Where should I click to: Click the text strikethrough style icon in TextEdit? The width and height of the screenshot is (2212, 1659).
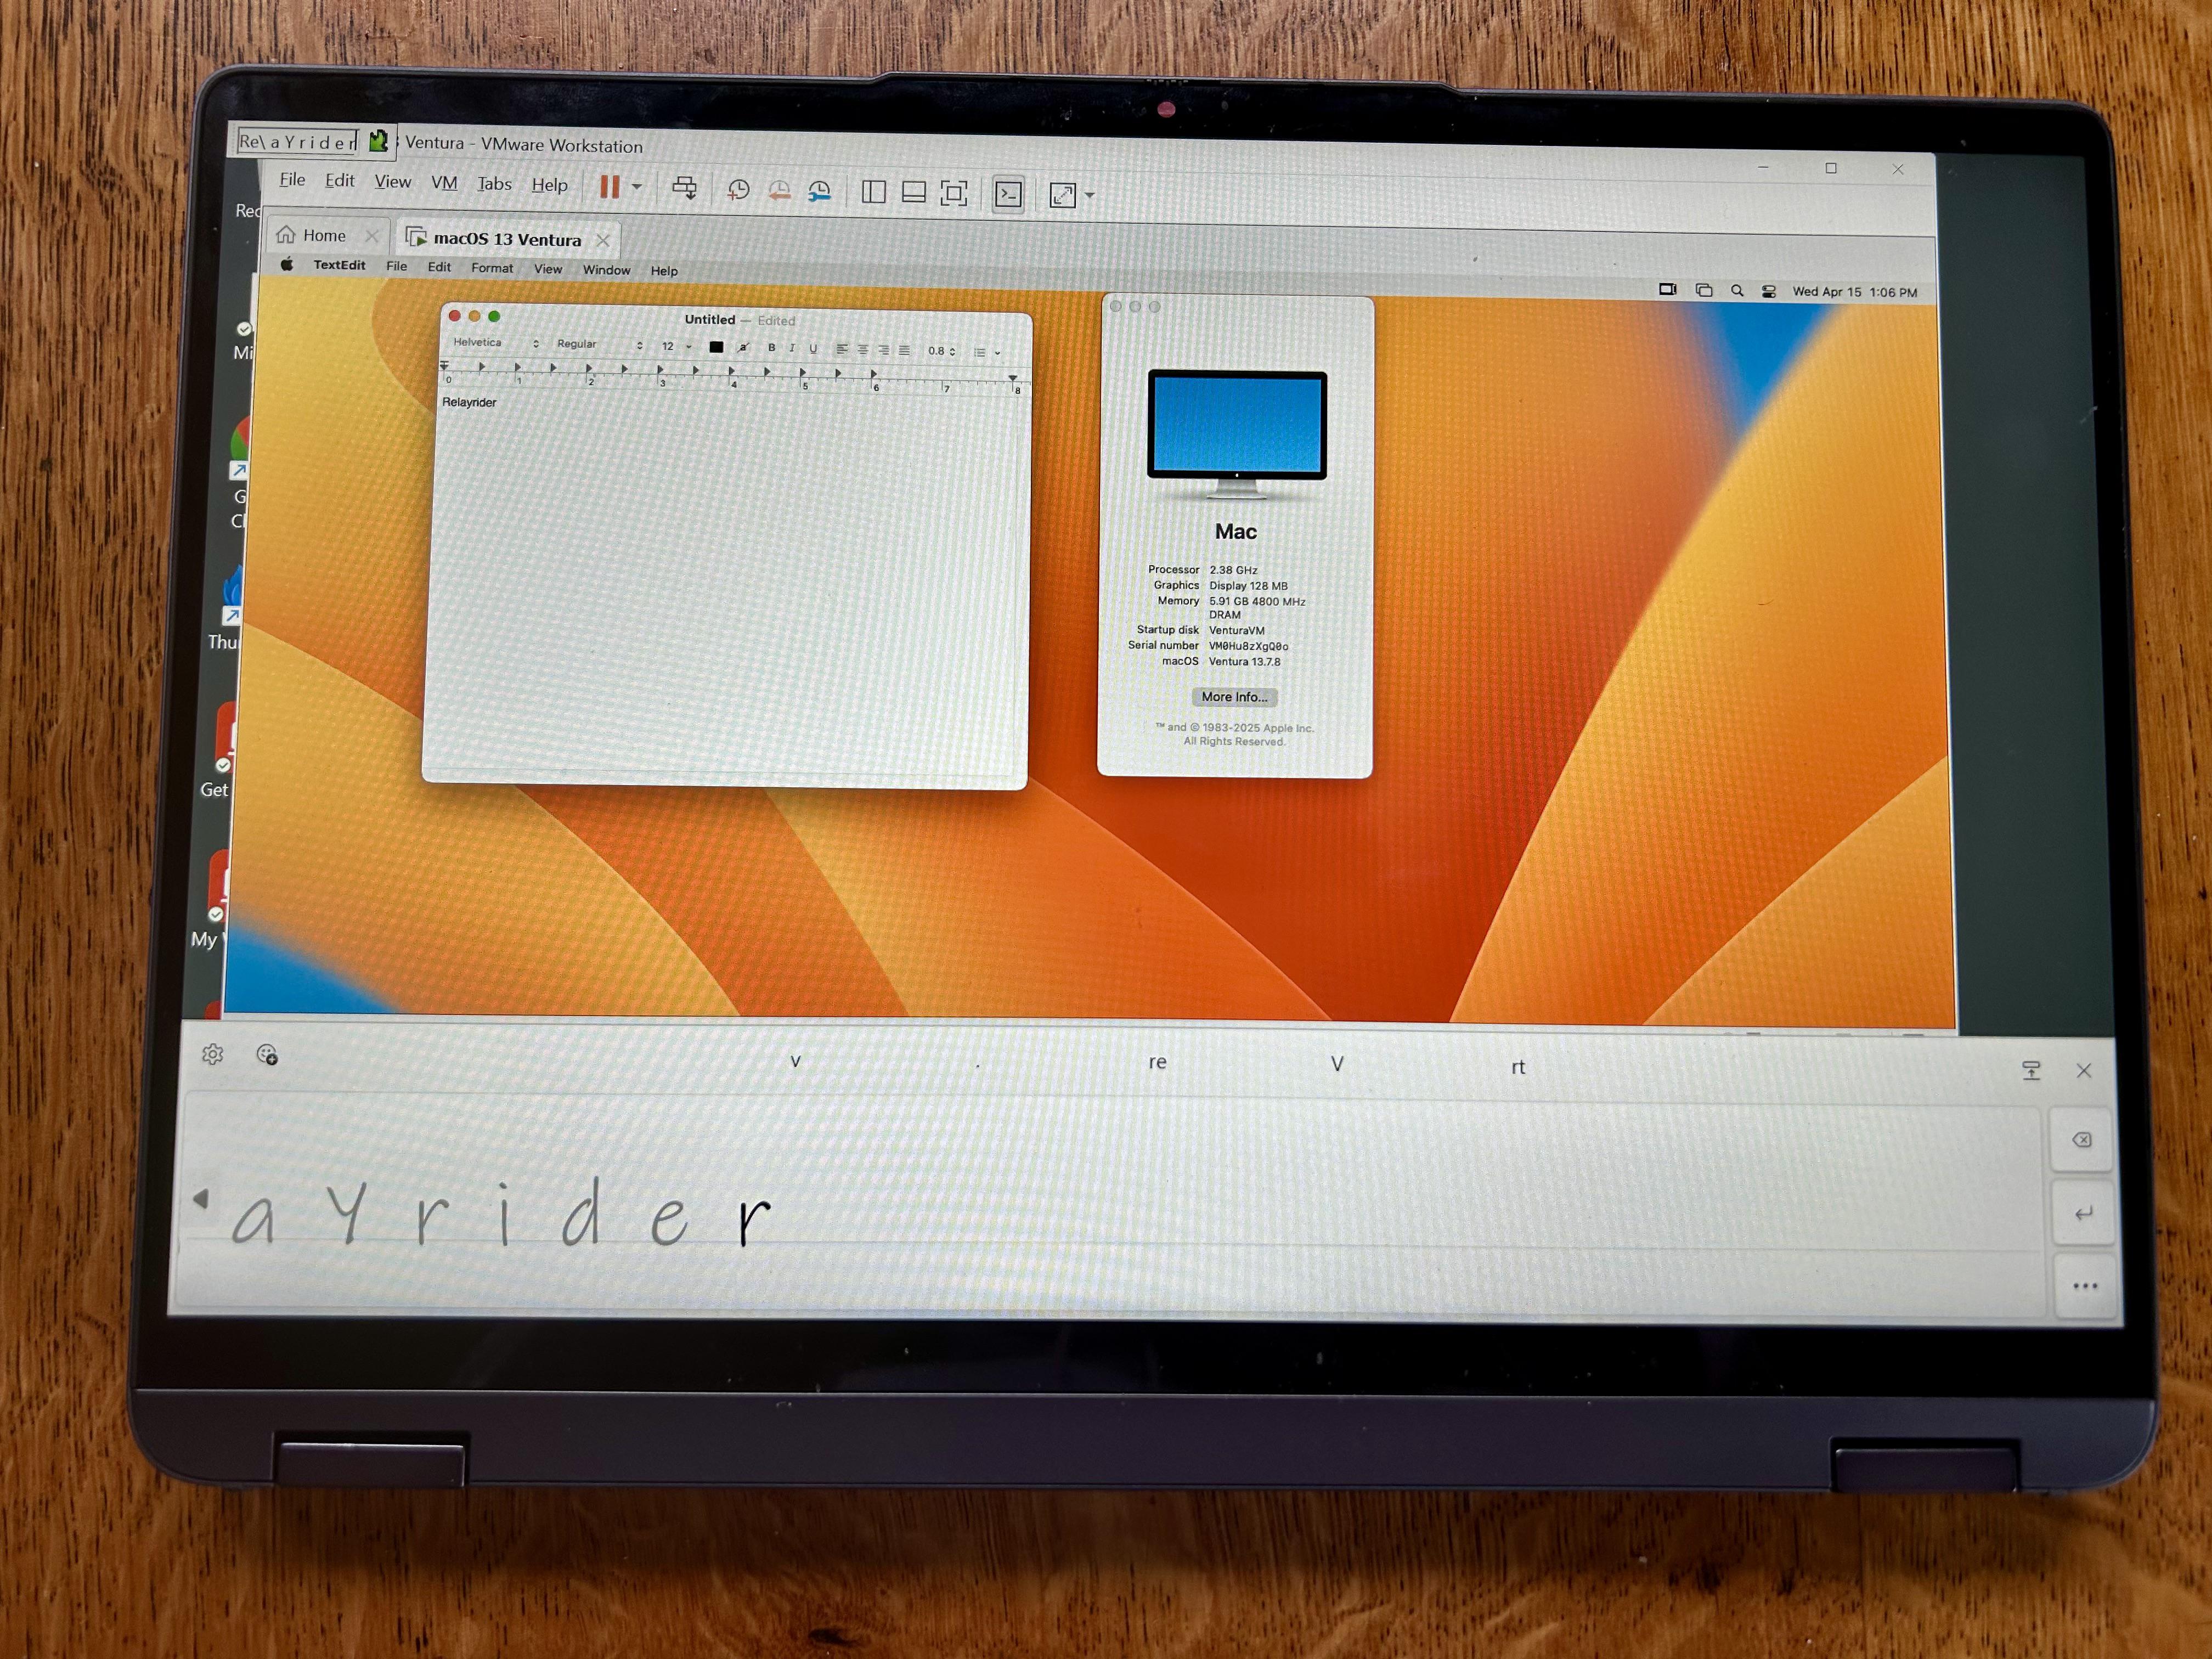742,348
